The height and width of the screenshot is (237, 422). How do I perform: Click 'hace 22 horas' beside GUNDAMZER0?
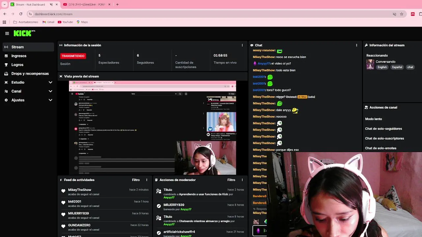click(139, 225)
